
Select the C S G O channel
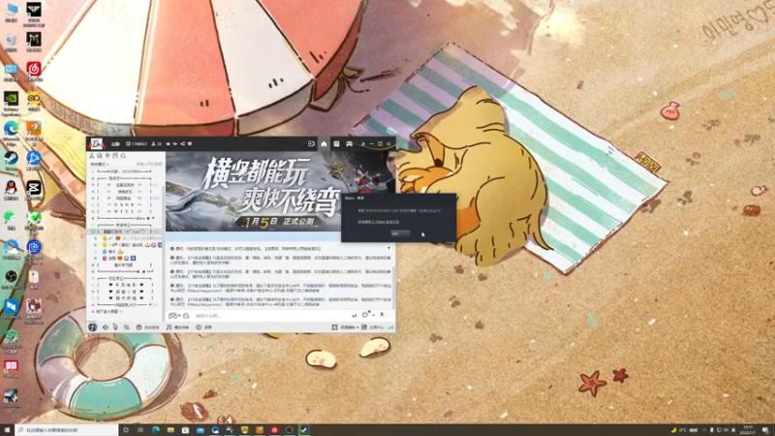pos(124,204)
